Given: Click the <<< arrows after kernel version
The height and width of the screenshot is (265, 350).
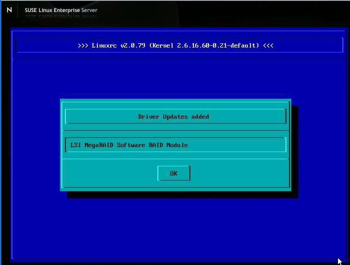Looking at the screenshot, I should tap(268, 45).
